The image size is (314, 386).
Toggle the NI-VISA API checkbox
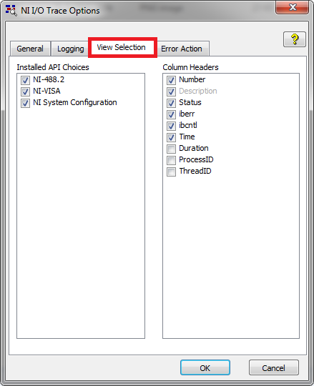coord(25,91)
